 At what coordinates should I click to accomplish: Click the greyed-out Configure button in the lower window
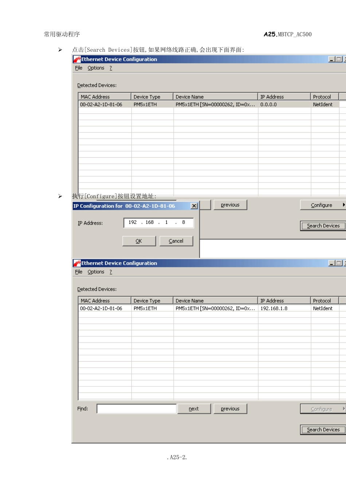point(321,409)
